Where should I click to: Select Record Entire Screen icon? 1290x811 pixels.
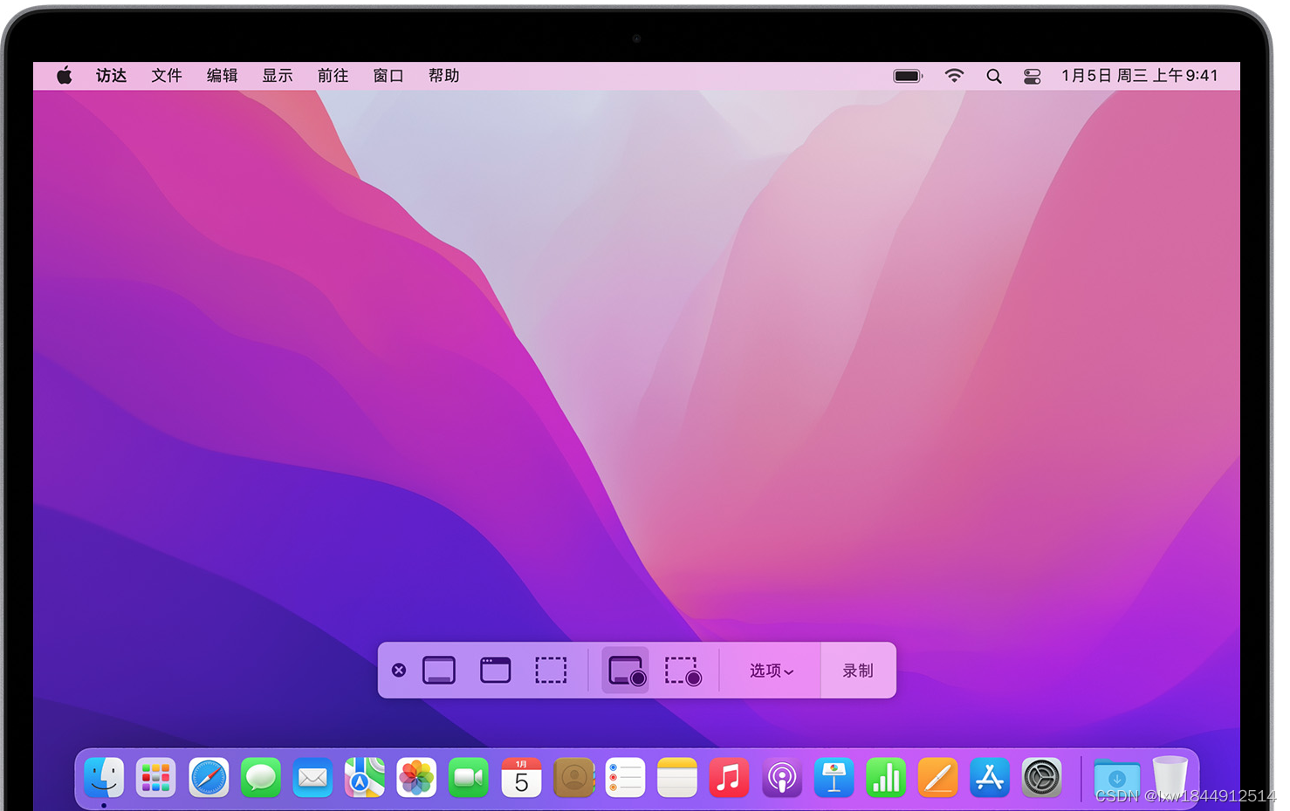click(x=626, y=671)
